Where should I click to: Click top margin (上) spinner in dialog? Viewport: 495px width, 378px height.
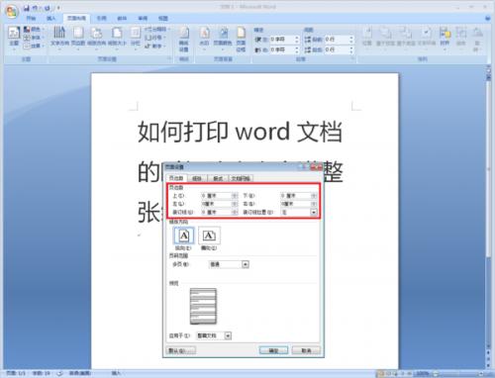pos(235,196)
